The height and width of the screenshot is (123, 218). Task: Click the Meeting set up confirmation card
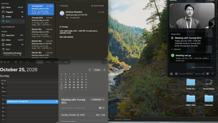pyautogui.click(x=190, y=58)
